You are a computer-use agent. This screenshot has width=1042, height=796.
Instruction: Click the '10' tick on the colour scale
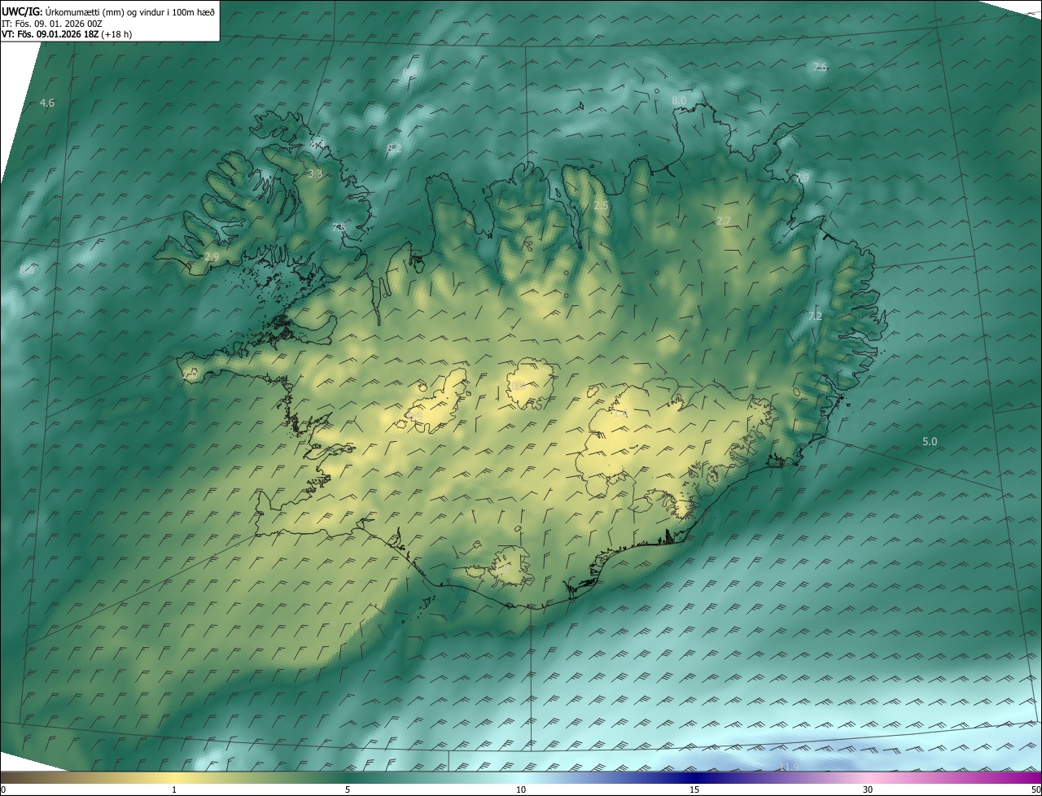[x=521, y=789]
